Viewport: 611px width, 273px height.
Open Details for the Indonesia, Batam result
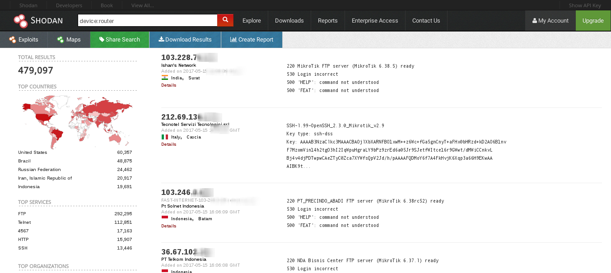click(168, 226)
